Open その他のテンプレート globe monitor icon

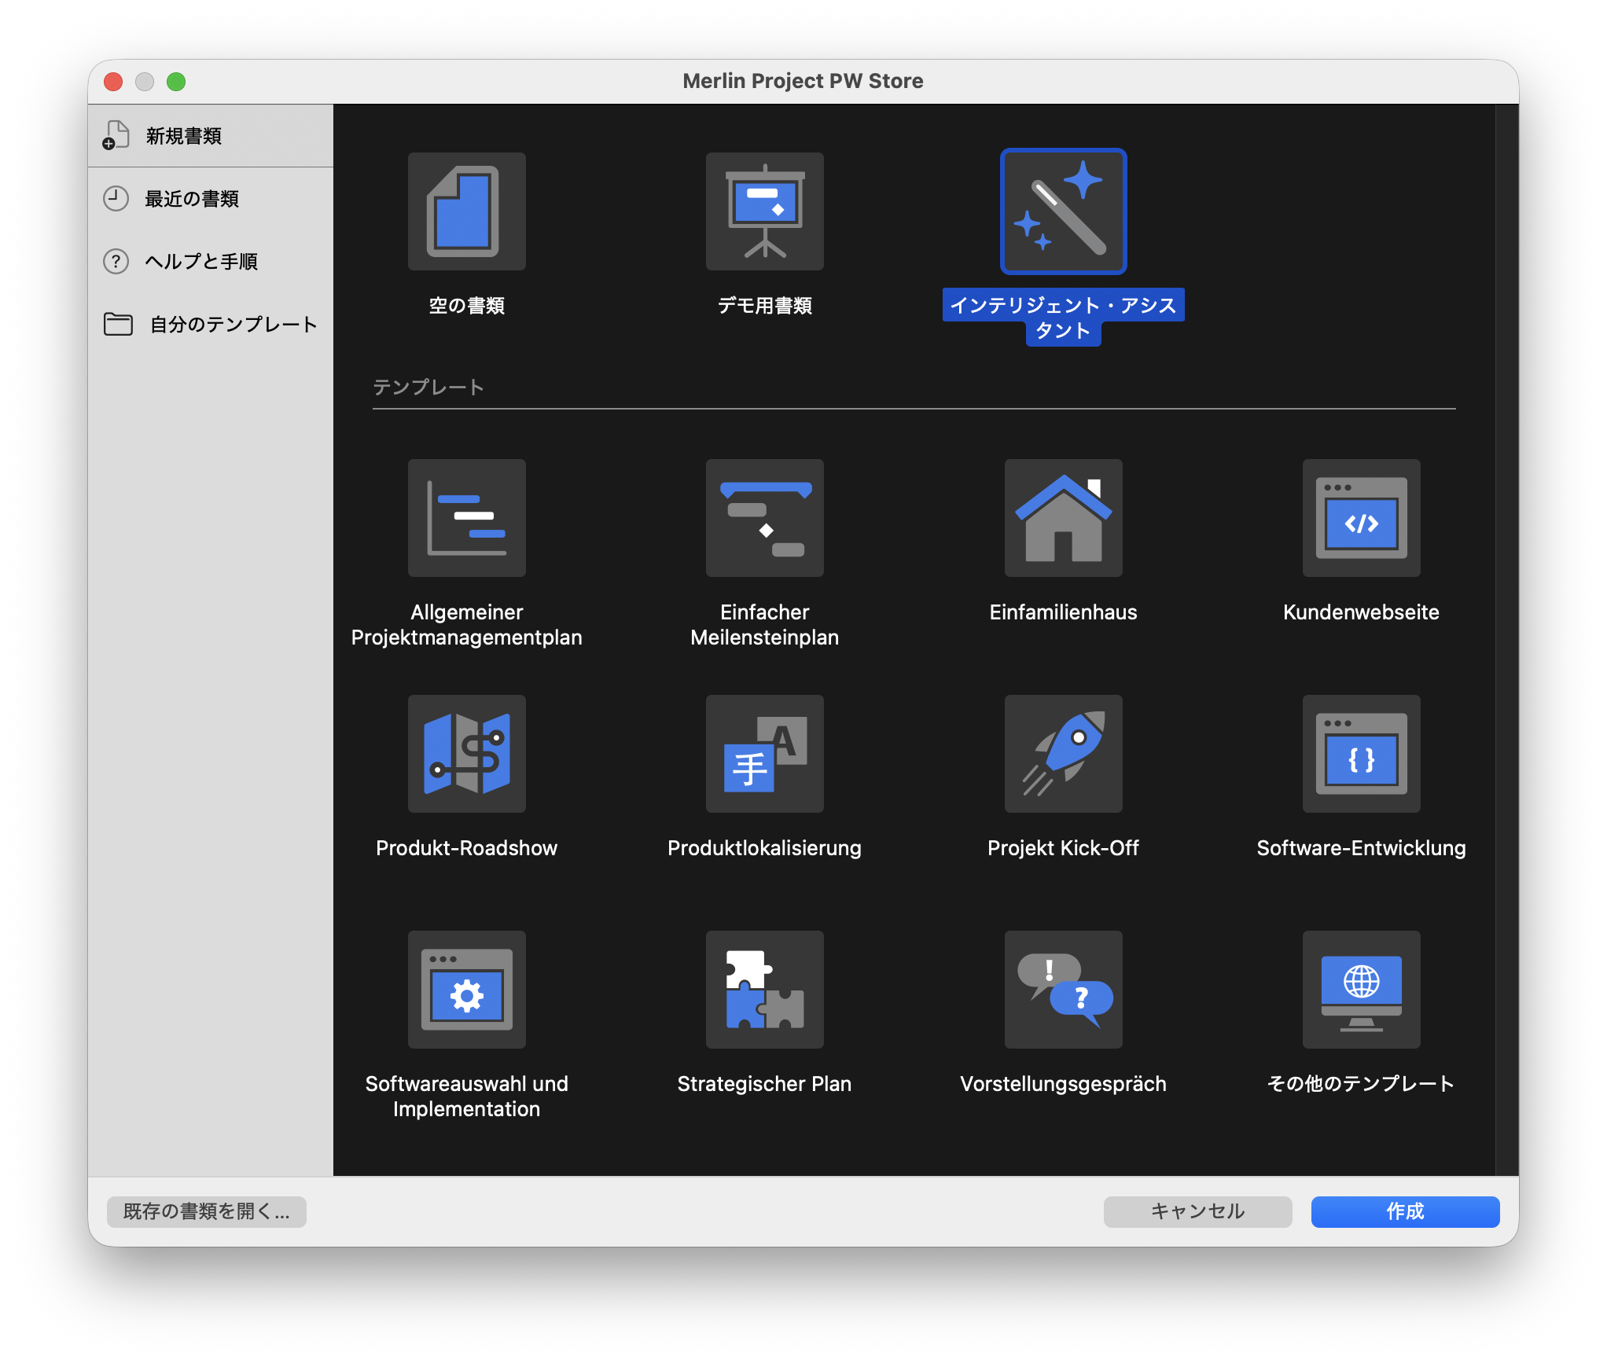pyautogui.click(x=1361, y=990)
